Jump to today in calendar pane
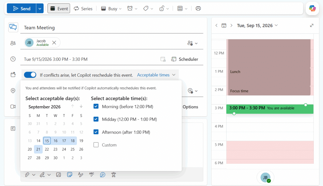323x186 pixels. pos(224,25)
